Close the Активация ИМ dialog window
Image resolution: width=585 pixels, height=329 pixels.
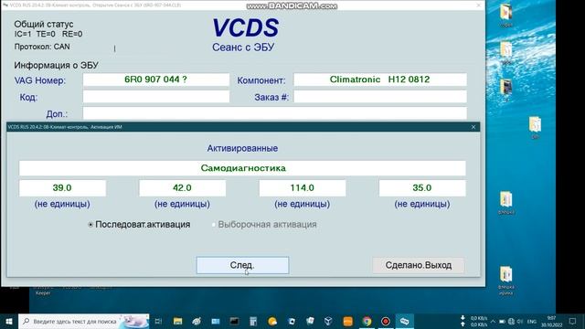coord(473,127)
